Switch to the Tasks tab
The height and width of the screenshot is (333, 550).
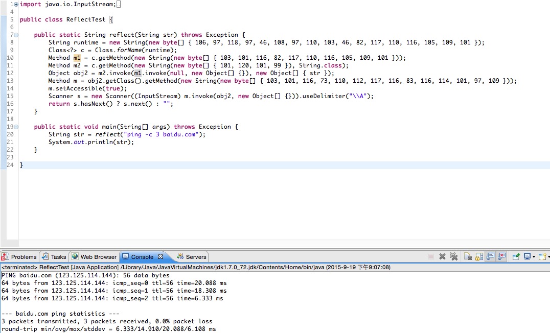pyautogui.click(x=54, y=257)
